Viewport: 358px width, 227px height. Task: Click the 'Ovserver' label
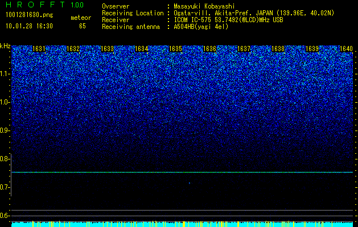coord(116,6)
